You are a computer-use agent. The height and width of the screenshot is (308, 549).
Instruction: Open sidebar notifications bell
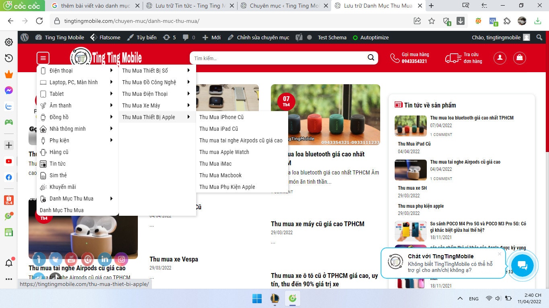click(x=9, y=263)
